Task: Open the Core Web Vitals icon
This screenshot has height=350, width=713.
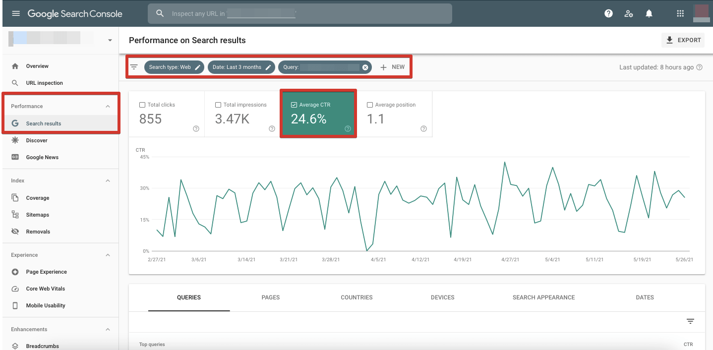Action: (15, 289)
